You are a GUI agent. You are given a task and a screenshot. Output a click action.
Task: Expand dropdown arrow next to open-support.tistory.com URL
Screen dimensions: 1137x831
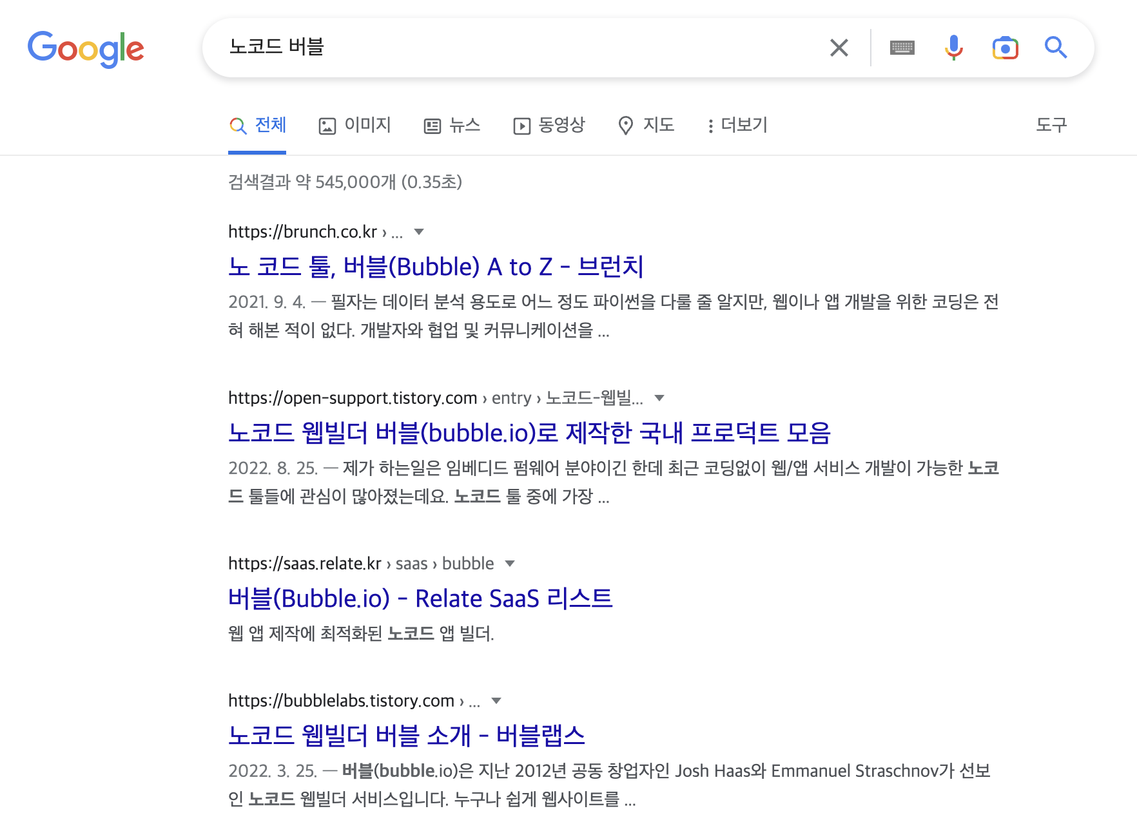(x=659, y=398)
